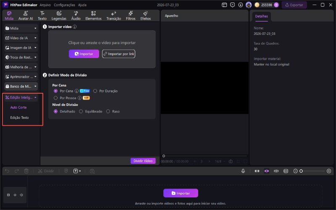Click the trash delete icon in timeline toolbar

(x=26, y=171)
